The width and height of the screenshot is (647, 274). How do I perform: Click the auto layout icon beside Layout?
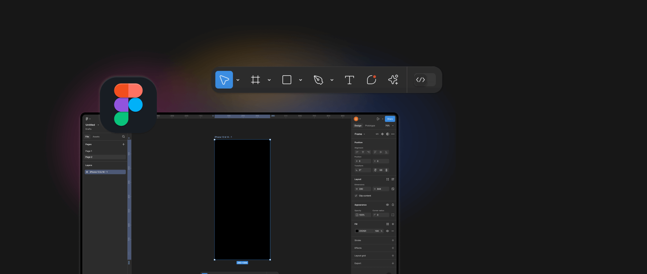(393, 179)
